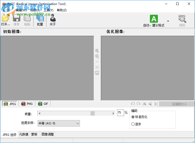195x143 pixels.
Task: Click the 预览 preview magnifier icon
Action: (x=182, y=19)
